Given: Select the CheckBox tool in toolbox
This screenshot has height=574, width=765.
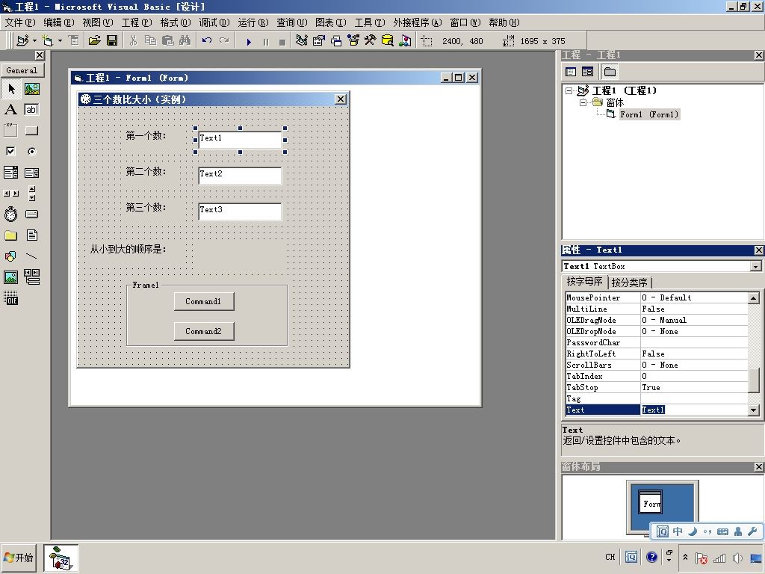Looking at the screenshot, I should coord(10,151).
